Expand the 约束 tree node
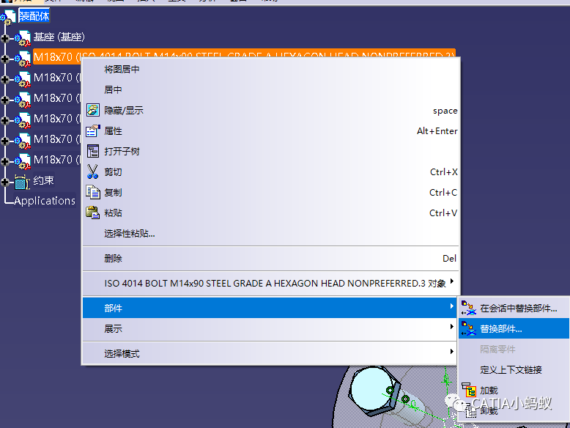Image resolution: width=570 pixels, height=428 pixels. [5, 182]
